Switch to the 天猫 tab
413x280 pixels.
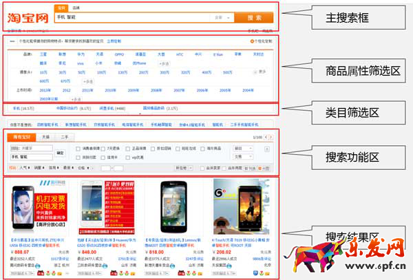(46, 137)
